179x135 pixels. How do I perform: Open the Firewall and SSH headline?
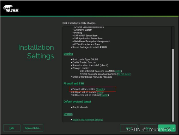(74, 84)
